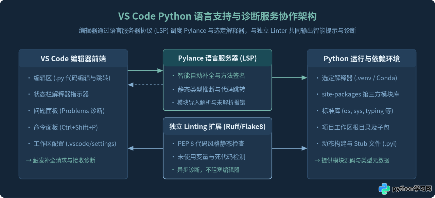Select "模块导入解析与未解析报错" bullet
The height and width of the screenshot is (198, 435).
tap(211, 103)
